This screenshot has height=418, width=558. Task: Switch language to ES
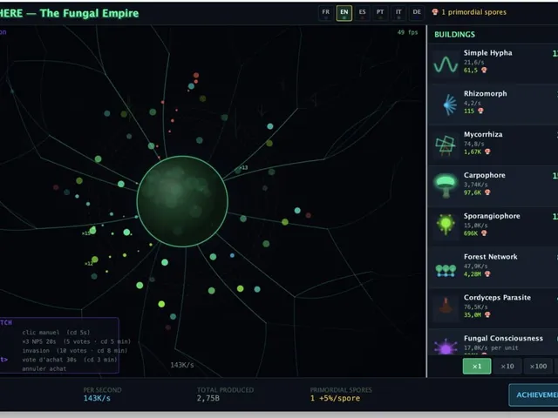click(x=363, y=13)
